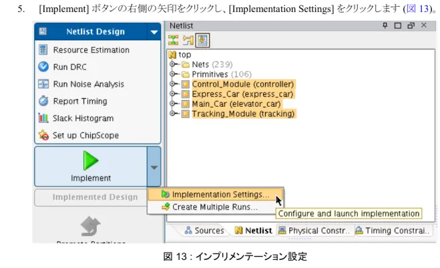Select Main_Car (elevator_car) in tree
Screen dimensions: 440x268
point(236,104)
